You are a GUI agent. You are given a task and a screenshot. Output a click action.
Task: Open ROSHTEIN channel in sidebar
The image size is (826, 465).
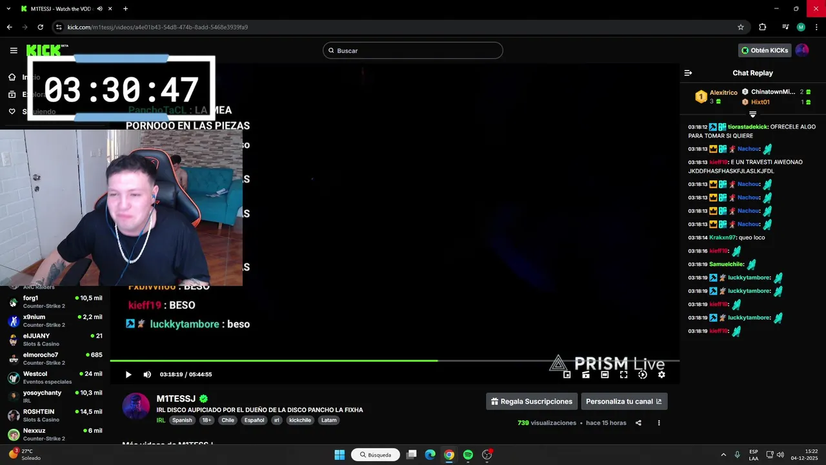pos(55,415)
